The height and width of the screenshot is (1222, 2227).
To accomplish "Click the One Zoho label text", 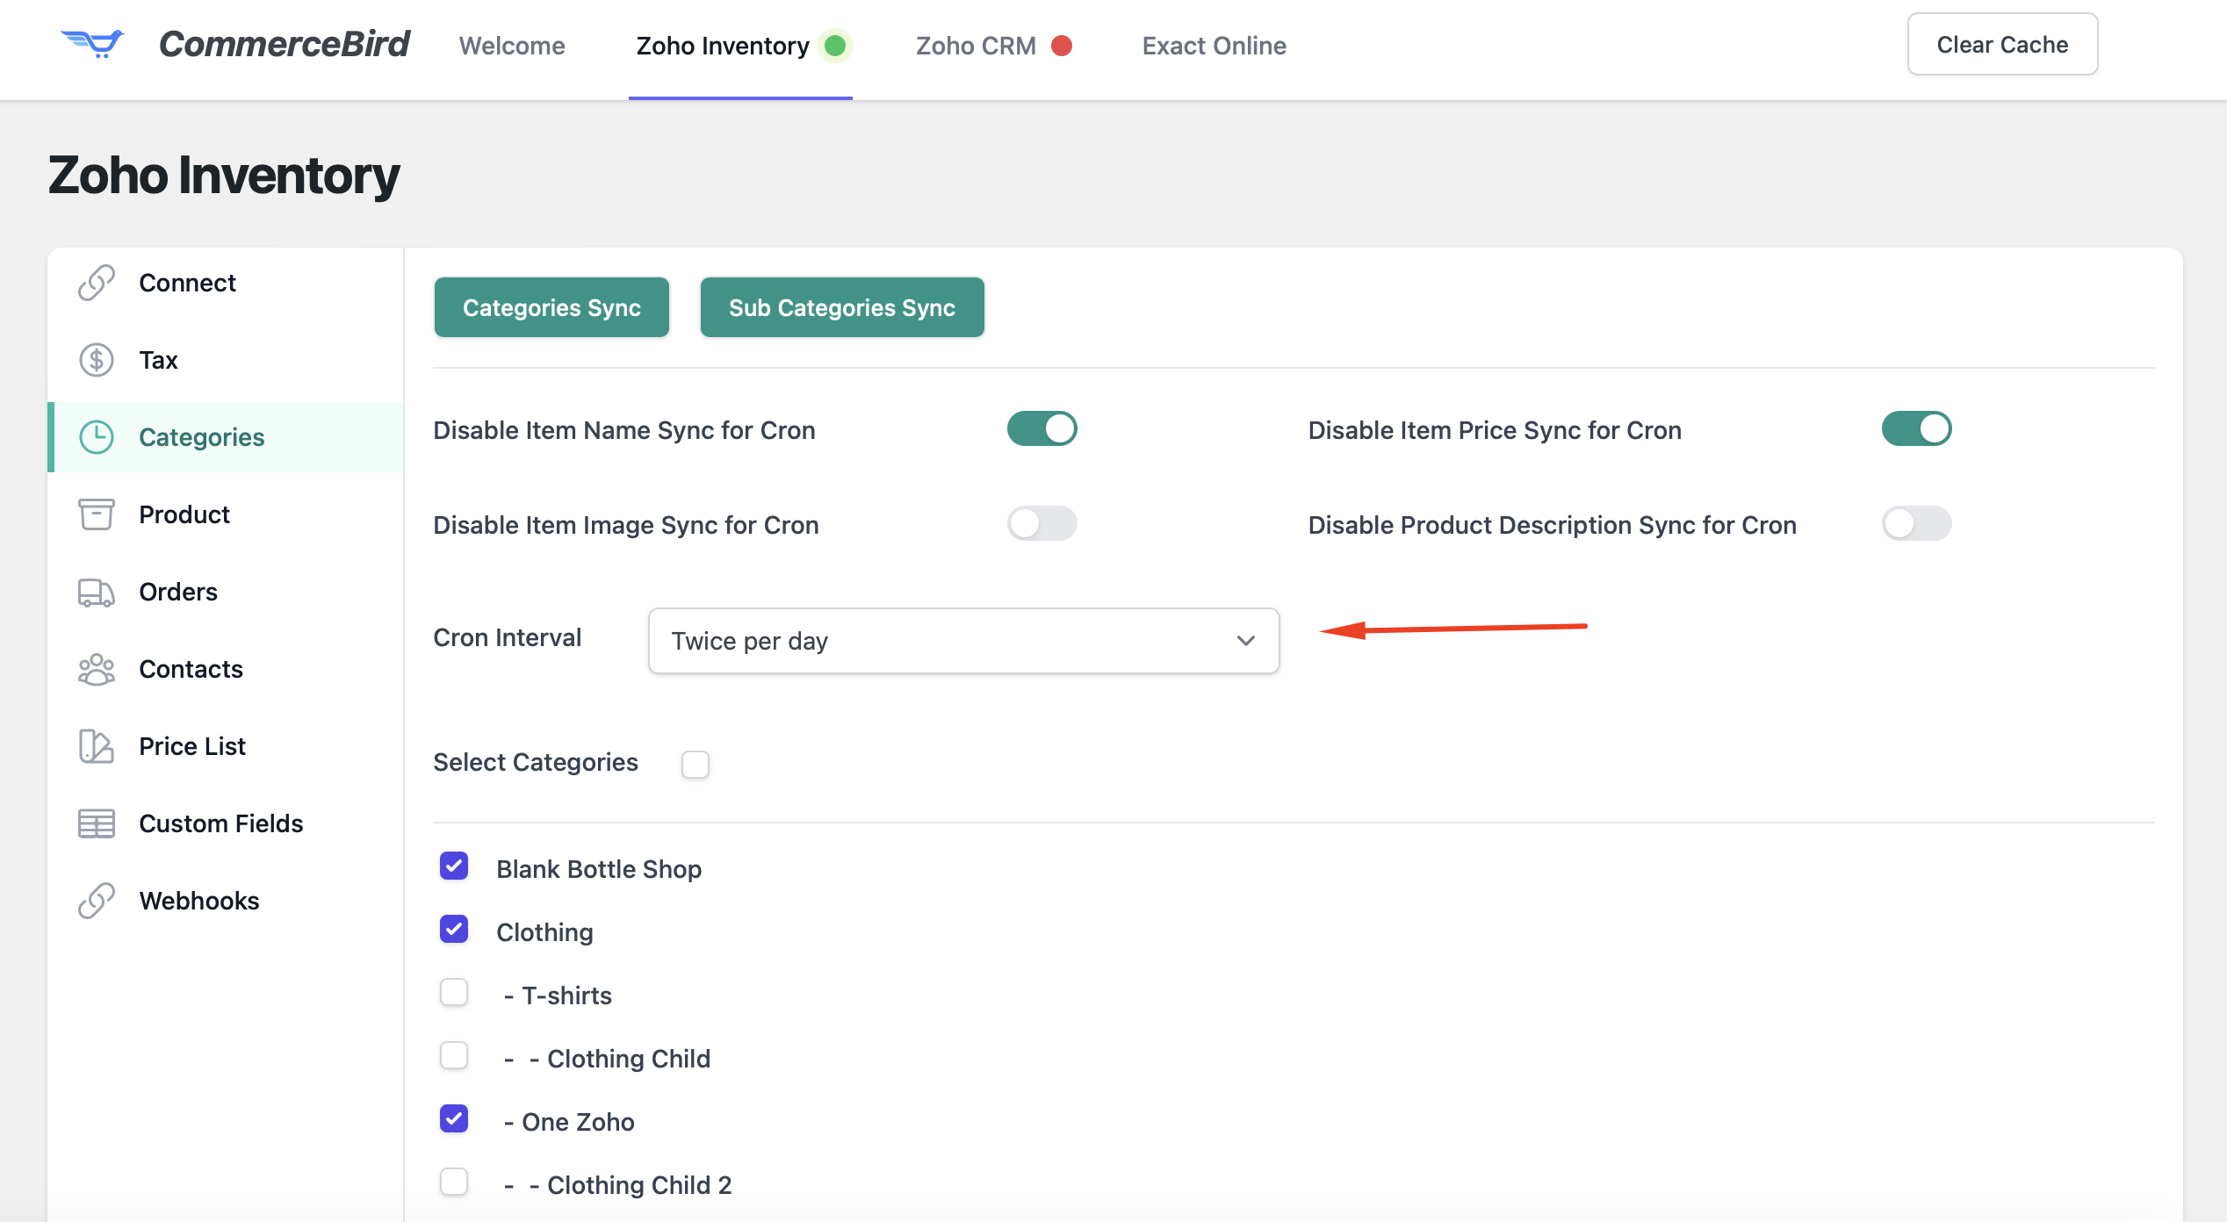I will [x=578, y=1122].
